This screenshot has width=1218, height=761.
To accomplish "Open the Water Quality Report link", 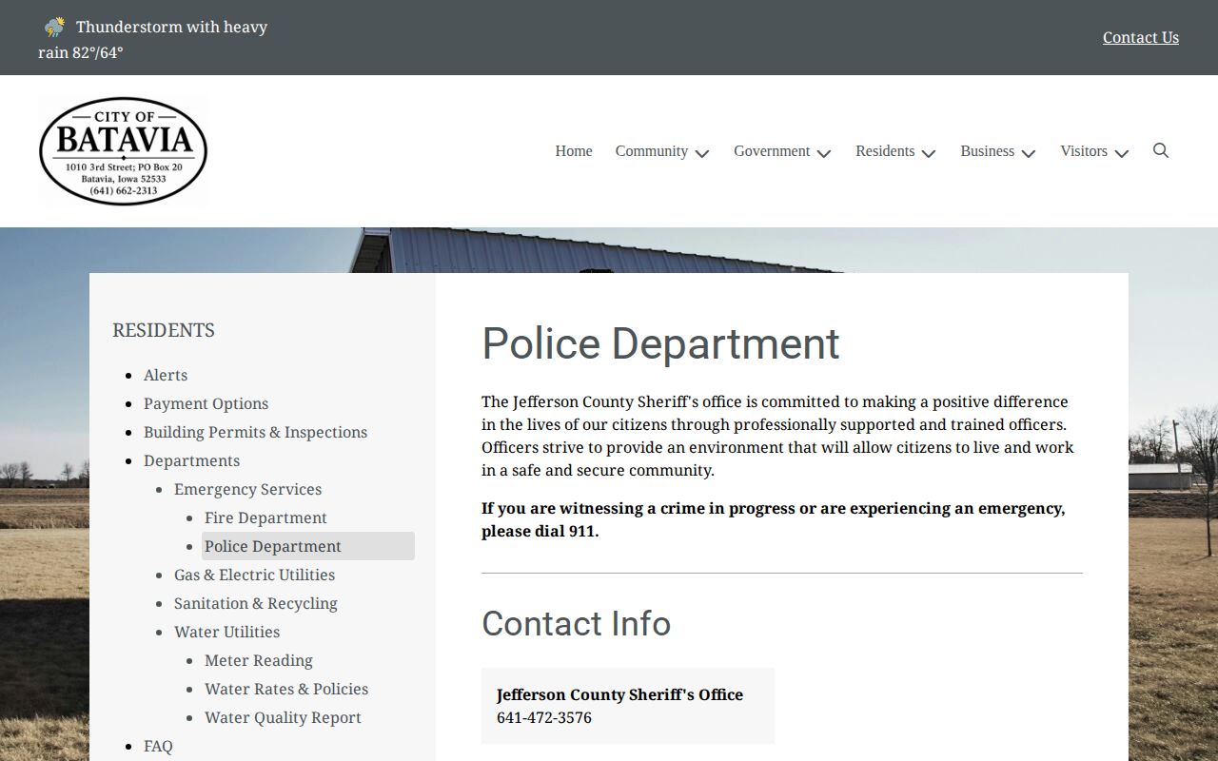I will [x=283, y=717].
